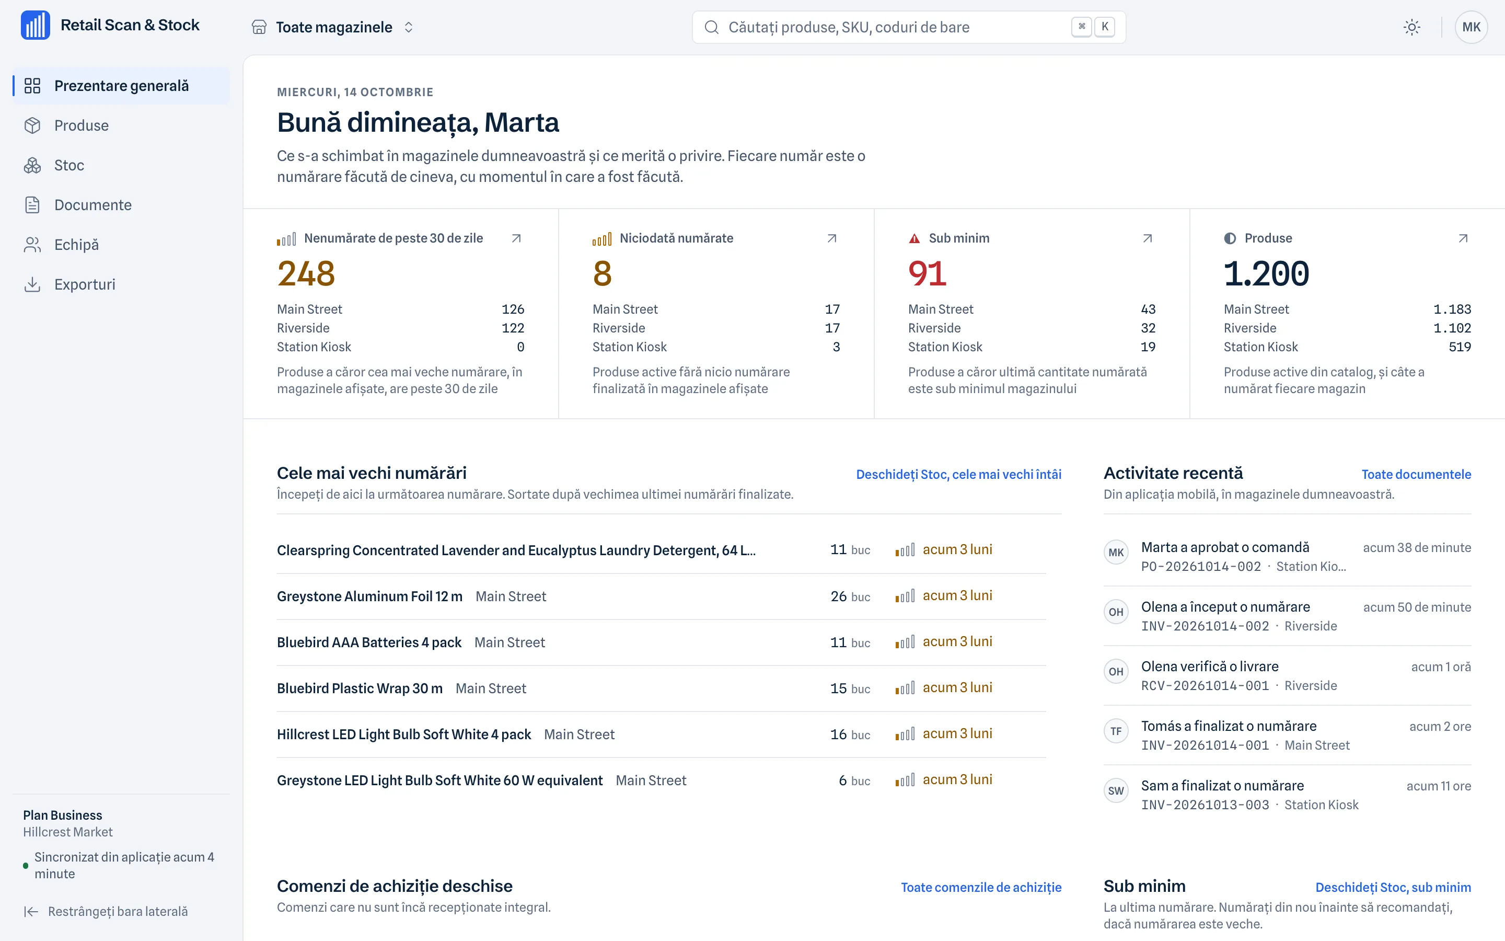Click the half-circle icon beside Produse card title

pyautogui.click(x=1230, y=238)
